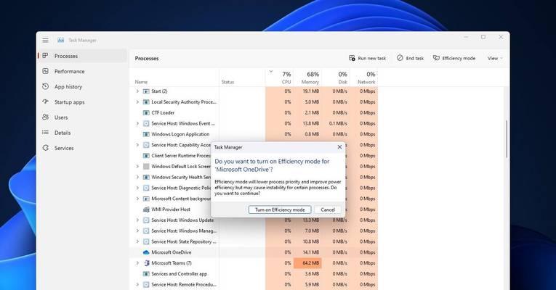Click the Efficiency mode toolbar label

coord(459,58)
